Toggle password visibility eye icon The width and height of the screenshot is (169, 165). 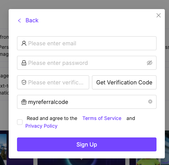point(150,63)
